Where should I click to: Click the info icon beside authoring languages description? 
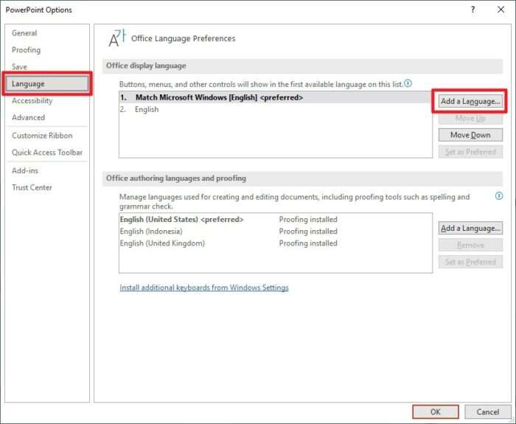pos(499,196)
